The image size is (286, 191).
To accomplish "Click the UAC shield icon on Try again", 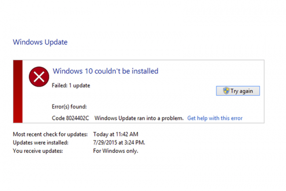I will pyautogui.click(x=226, y=91).
